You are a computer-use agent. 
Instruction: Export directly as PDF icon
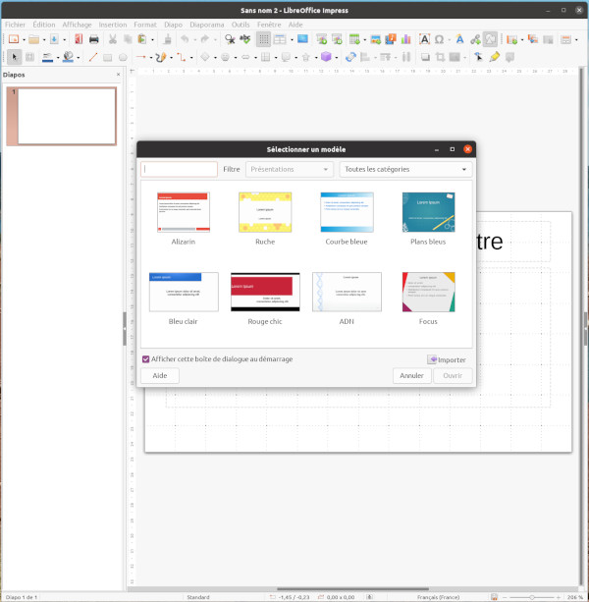(x=79, y=39)
